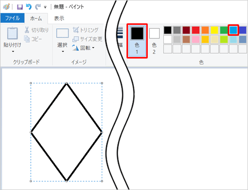Click トリミング (crop) button
This screenshot has height=190, width=248.
86,30
